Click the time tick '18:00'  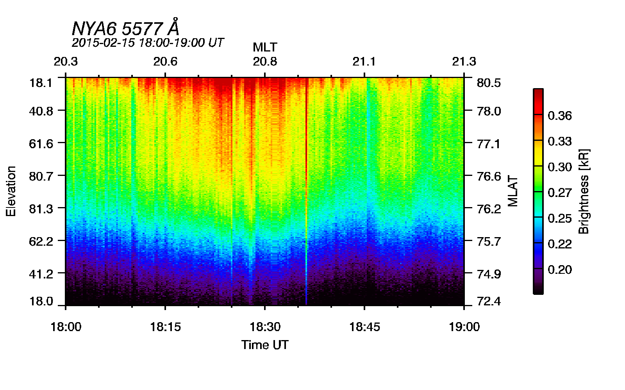coord(66,327)
